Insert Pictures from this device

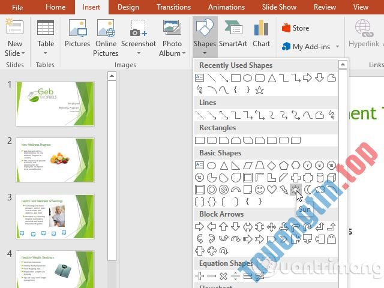pos(77,33)
